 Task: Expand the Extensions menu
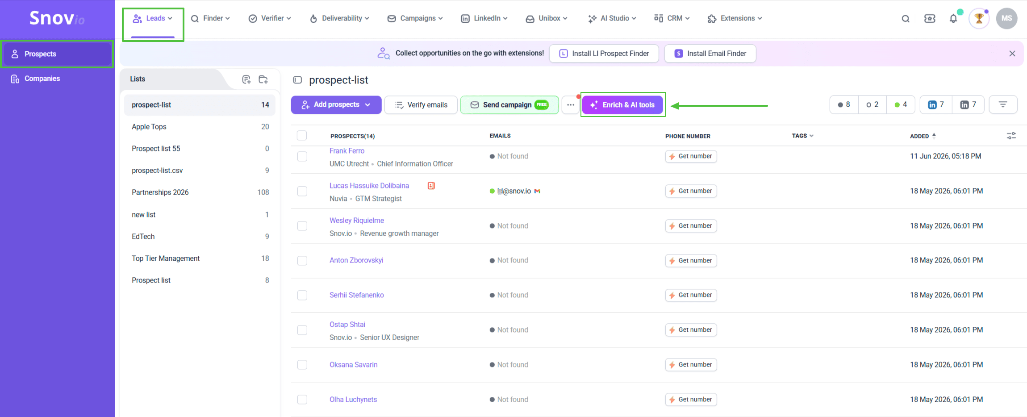(x=735, y=18)
